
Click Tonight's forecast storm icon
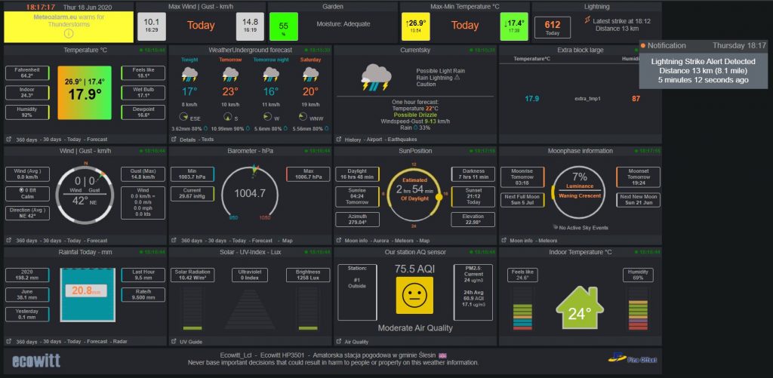click(189, 74)
